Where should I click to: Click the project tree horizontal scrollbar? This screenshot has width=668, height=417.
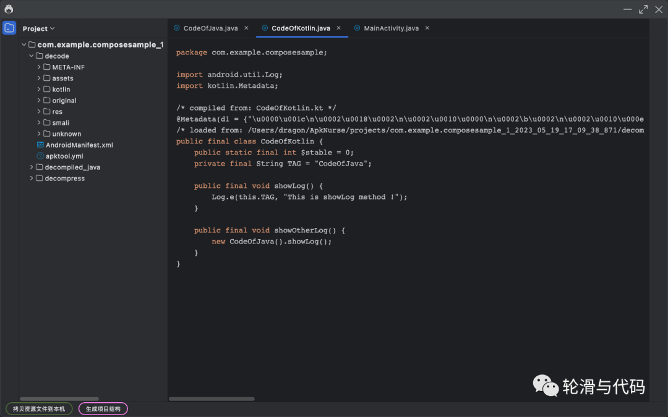pos(59,399)
